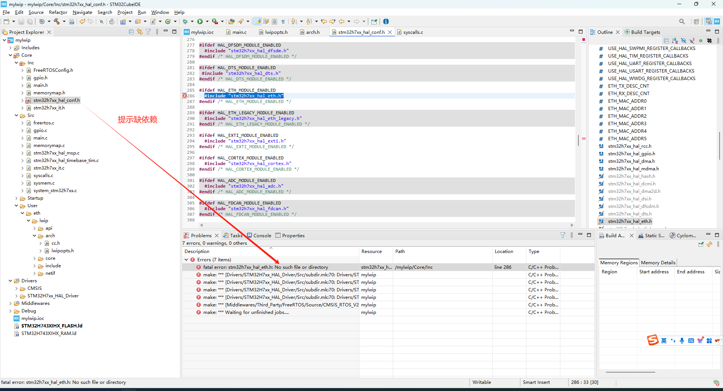The height and width of the screenshot is (391, 723).
Task: Toggle alphabetical sort in Outline panel
Action: coord(675,41)
